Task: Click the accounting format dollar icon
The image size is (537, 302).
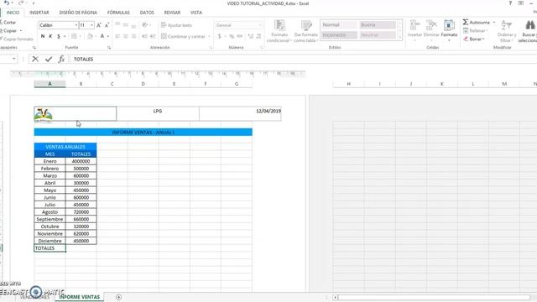Action: 220,36
